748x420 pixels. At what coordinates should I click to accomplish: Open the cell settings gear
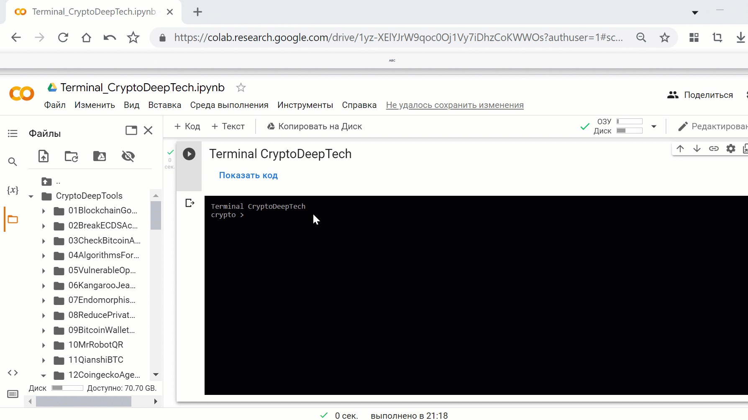point(730,148)
